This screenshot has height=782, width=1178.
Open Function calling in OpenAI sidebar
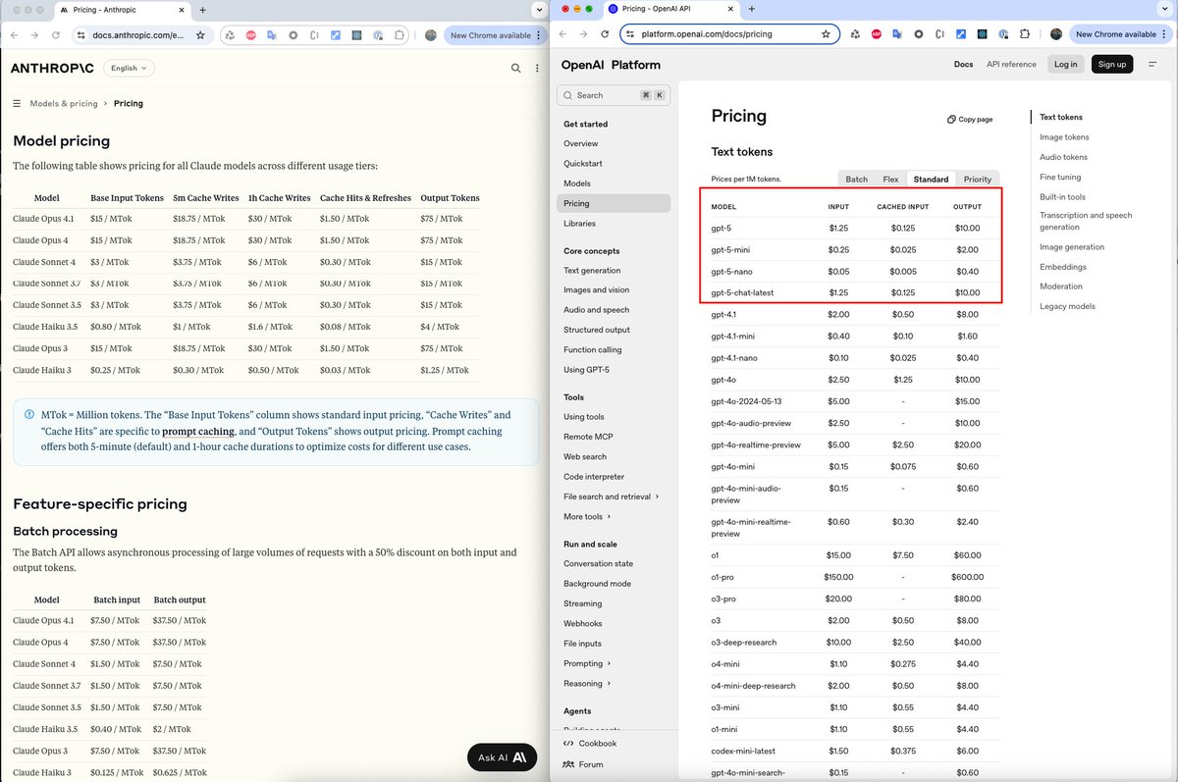(x=592, y=349)
